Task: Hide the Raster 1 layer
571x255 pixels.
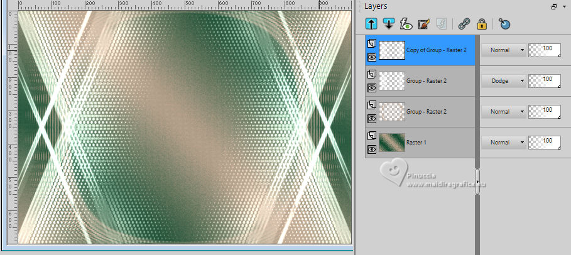Action: pos(372,149)
